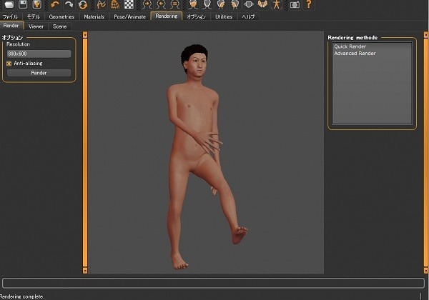This screenshot has width=429, height=300.
Task: Switch to top view icon
Action: (x=249, y=4)
